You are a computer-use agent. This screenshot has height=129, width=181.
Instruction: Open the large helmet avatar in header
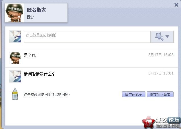(x=14, y=13)
